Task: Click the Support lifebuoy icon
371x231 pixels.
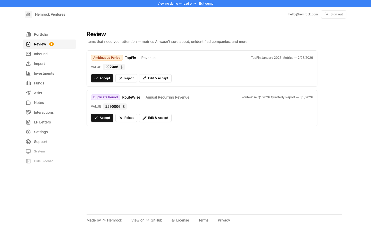Action: (28, 142)
